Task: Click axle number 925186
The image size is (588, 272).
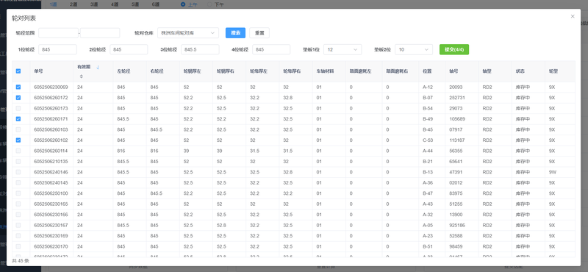Action: [457, 225]
